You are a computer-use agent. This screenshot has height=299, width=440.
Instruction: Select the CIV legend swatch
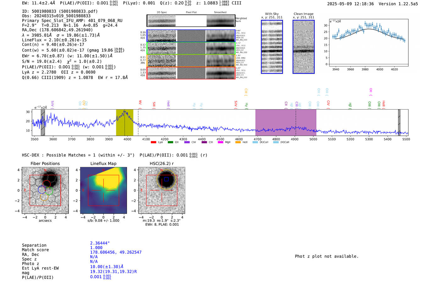pyautogui.click(x=187, y=142)
